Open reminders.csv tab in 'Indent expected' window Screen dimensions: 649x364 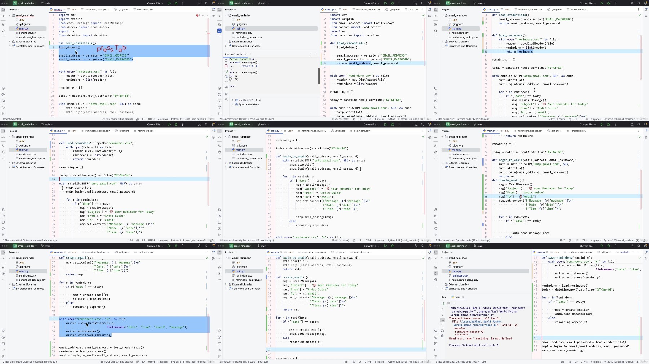(143, 10)
